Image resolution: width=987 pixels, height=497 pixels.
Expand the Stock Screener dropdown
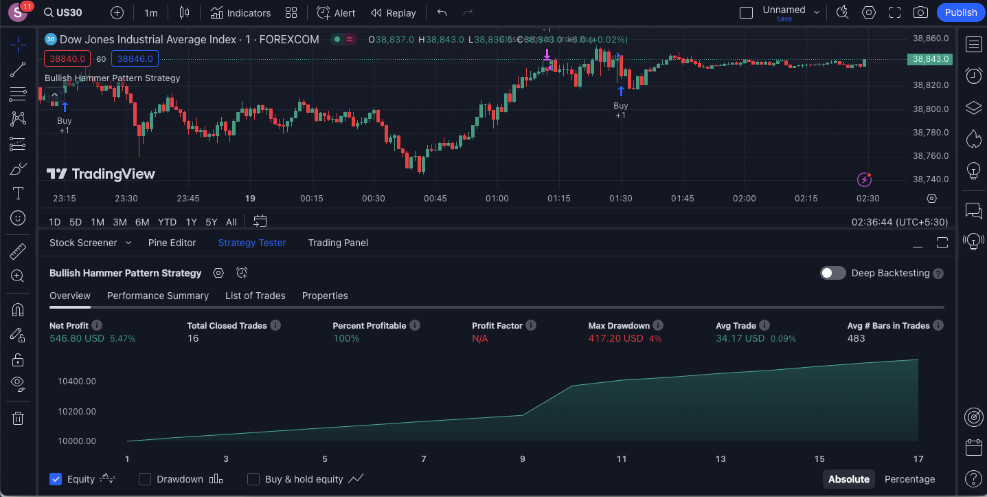[128, 243]
